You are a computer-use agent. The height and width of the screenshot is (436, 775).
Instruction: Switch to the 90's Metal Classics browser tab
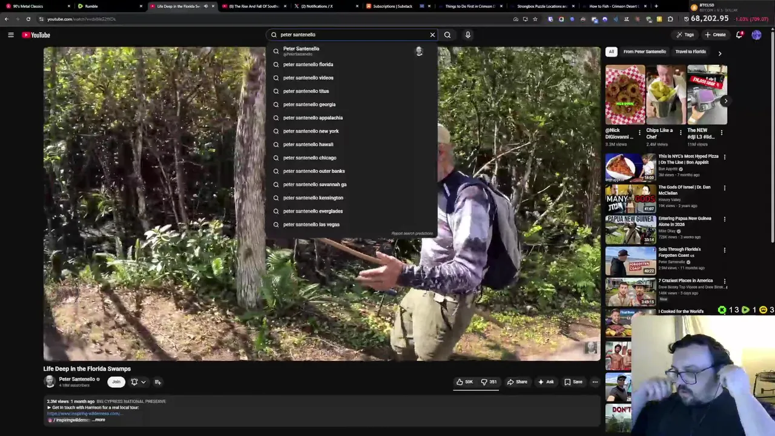[36, 6]
